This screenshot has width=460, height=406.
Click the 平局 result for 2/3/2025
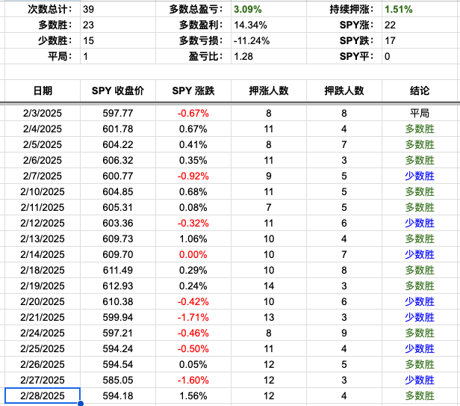(x=420, y=113)
